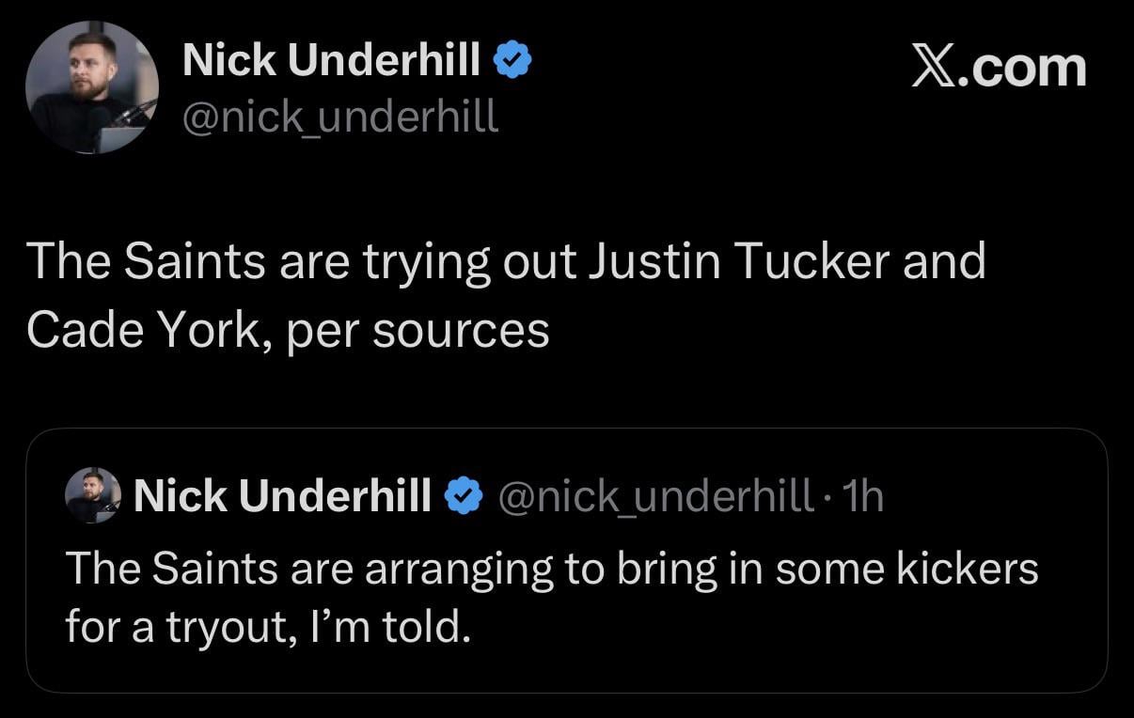Click the @nick_underhill handle in the quoted tweet
Image resolution: width=1134 pixels, height=718 pixels.
654,495
